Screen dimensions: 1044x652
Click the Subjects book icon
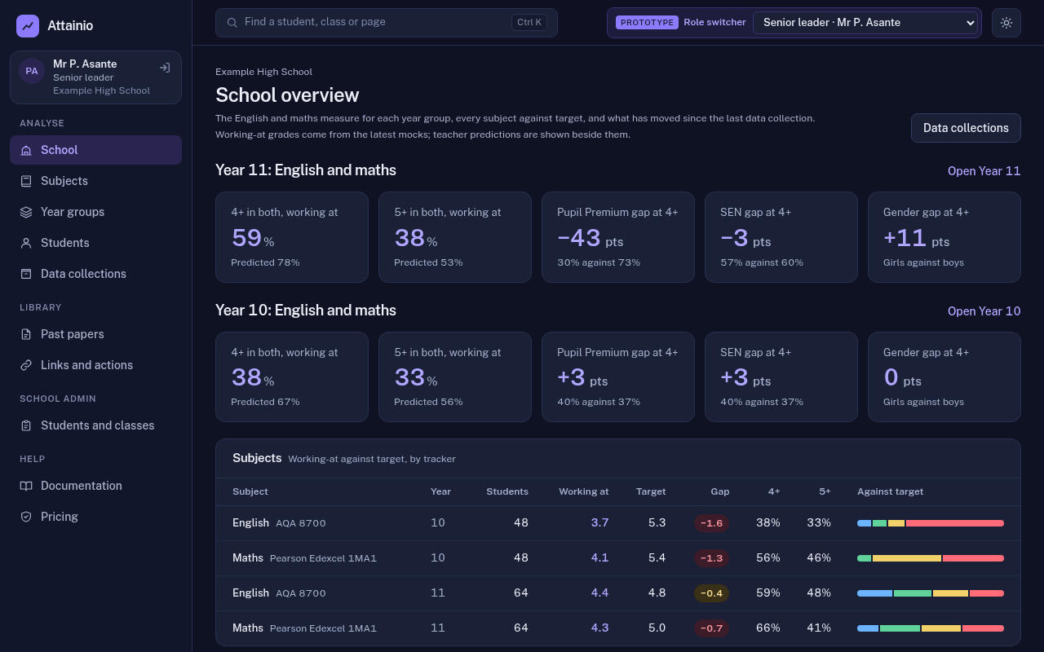[x=26, y=181]
